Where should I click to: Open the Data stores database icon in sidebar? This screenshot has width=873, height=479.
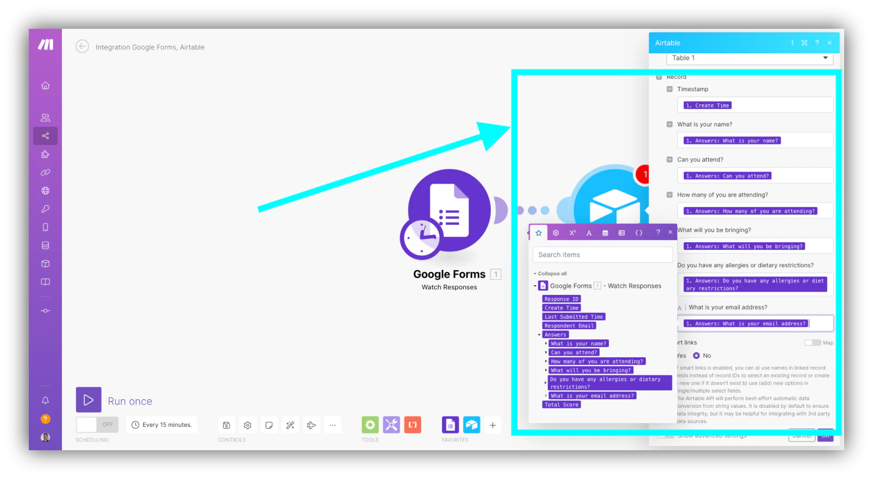46,245
